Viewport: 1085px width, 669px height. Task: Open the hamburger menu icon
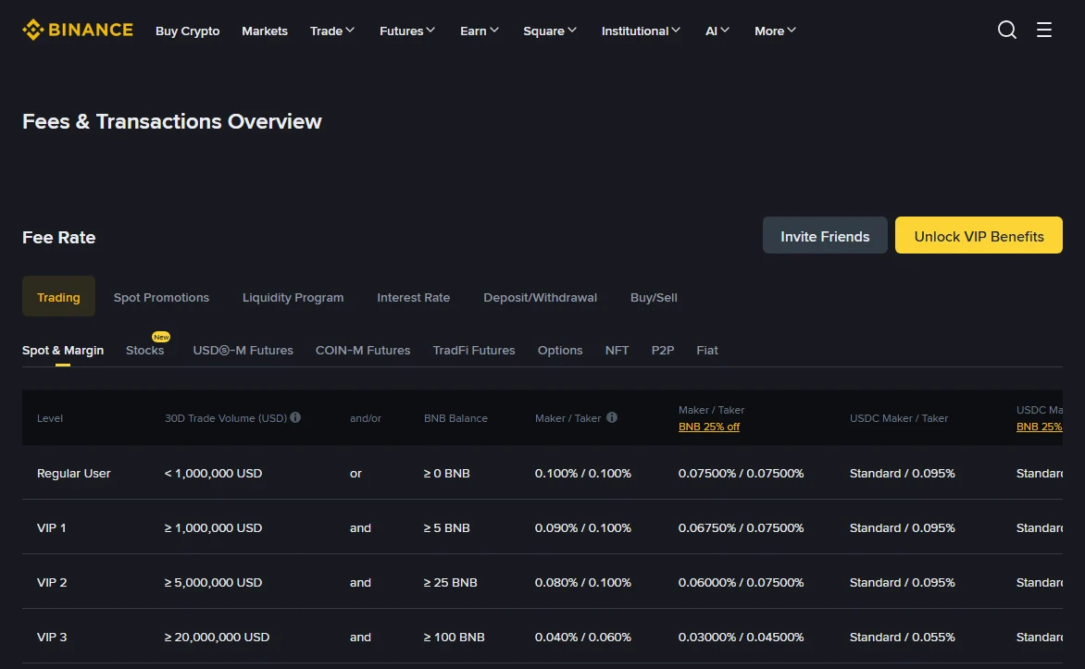tap(1043, 30)
